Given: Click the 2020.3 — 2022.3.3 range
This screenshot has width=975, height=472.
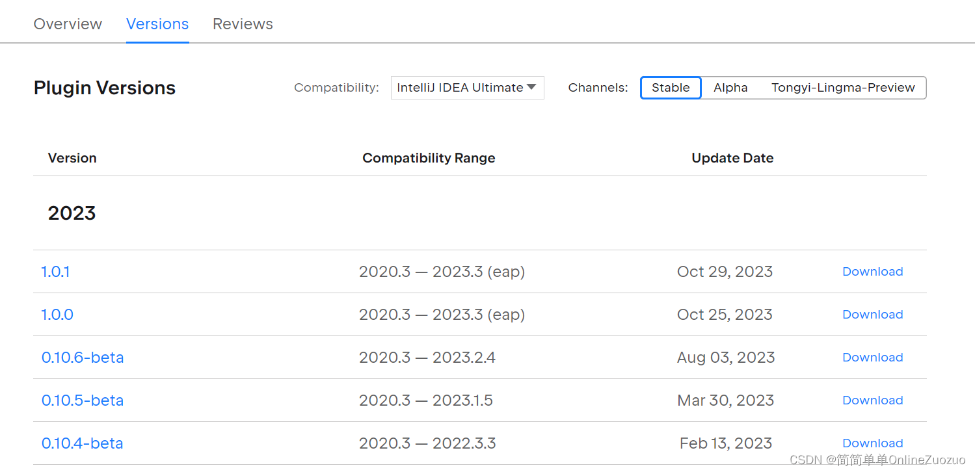Looking at the screenshot, I should coord(427,443).
